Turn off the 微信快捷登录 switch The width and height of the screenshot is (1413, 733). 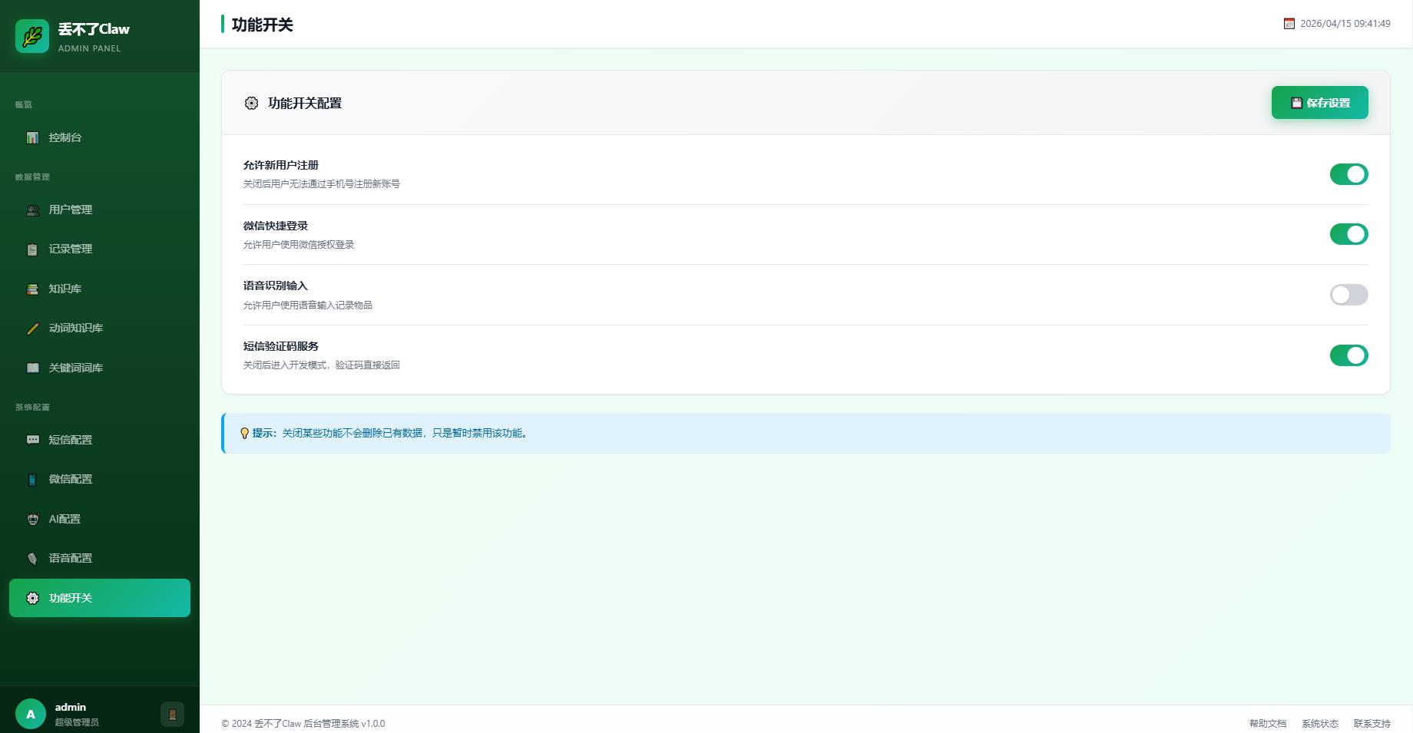tap(1348, 234)
